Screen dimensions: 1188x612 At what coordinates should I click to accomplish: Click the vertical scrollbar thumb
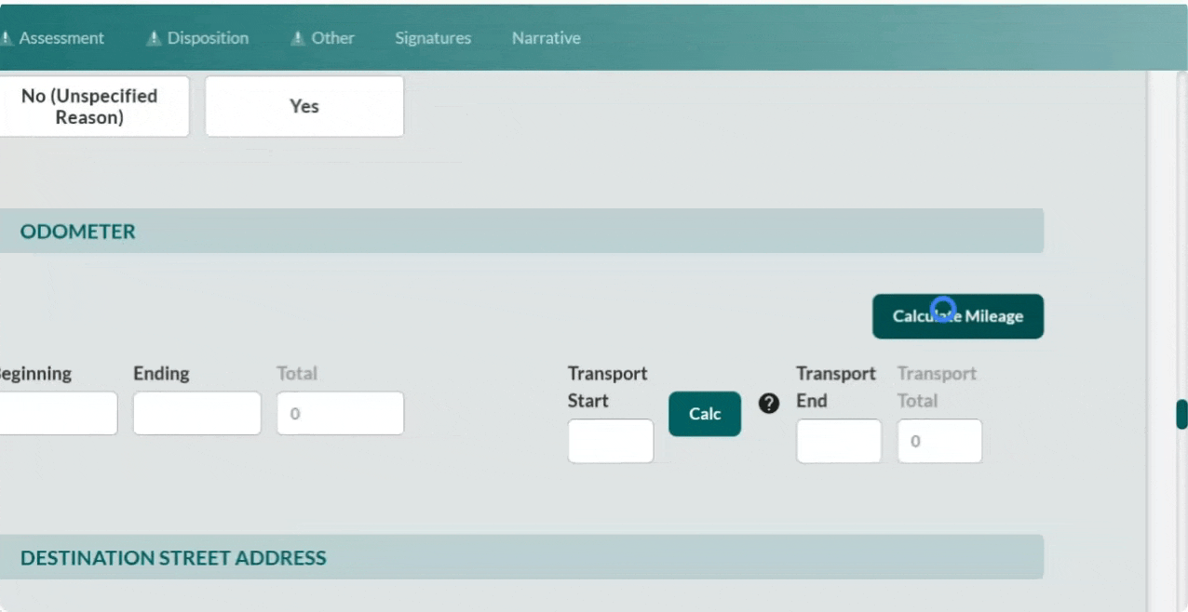coord(1181,414)
